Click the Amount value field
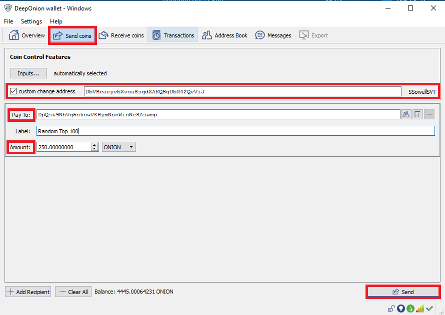 click(63, 147)
